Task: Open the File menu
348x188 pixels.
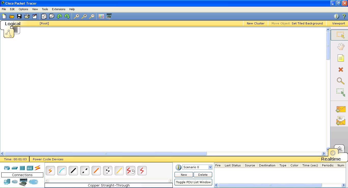Action: (x=4, y=9)
